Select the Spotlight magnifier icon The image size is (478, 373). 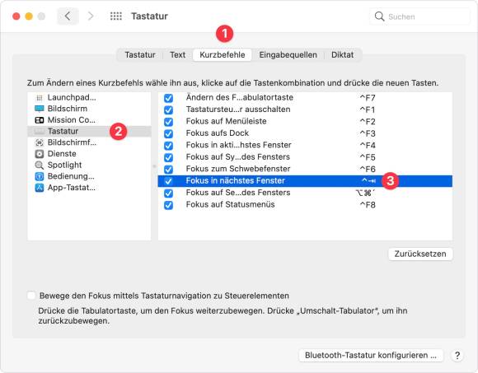tap(40, 165)
